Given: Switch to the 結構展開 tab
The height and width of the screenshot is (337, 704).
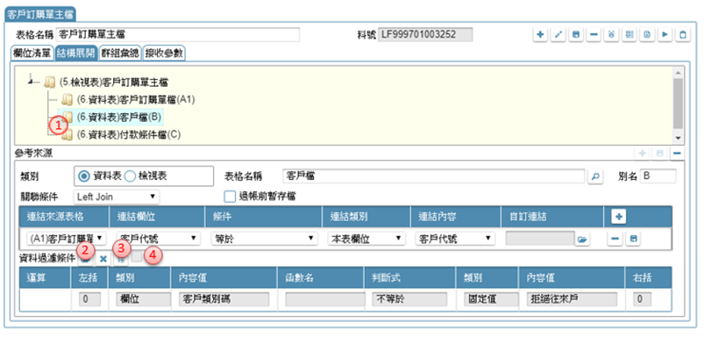Looking at the screenshot, I should 75,53.
